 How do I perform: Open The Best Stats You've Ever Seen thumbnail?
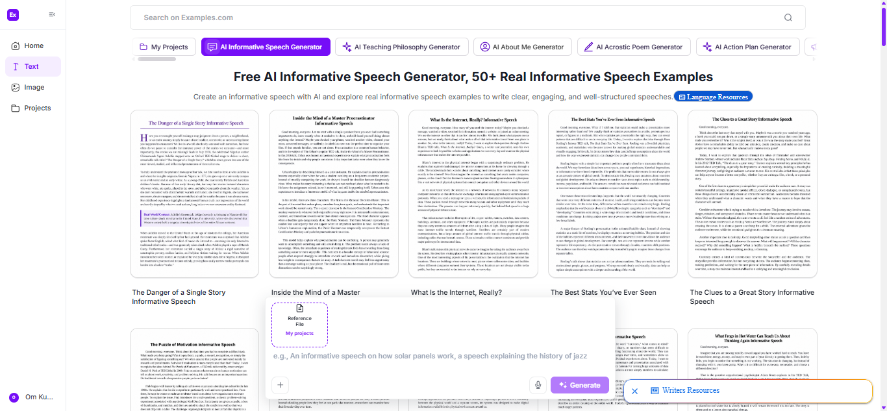(613, 193)
